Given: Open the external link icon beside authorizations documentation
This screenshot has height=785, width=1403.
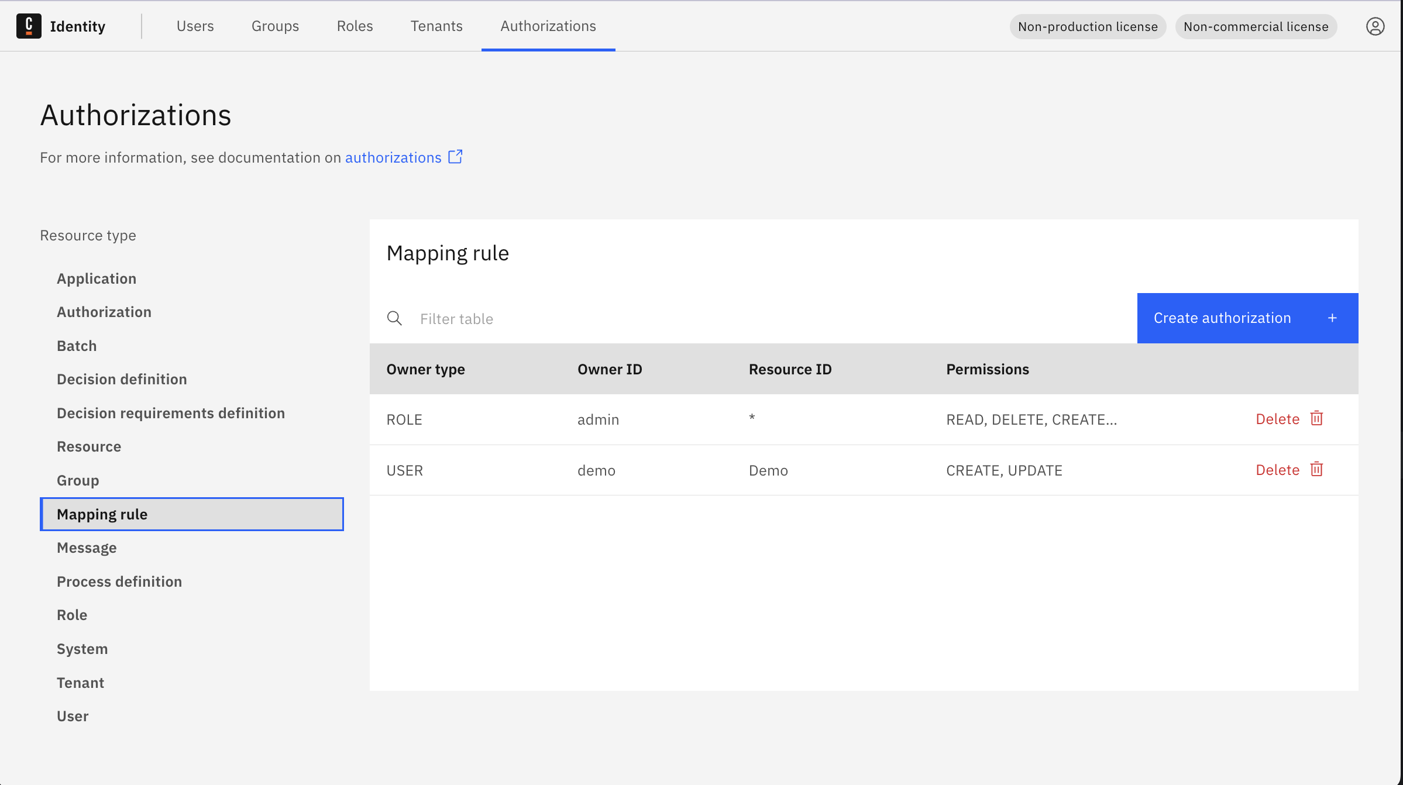Looking at the screenshot, I should click(455, 157).
